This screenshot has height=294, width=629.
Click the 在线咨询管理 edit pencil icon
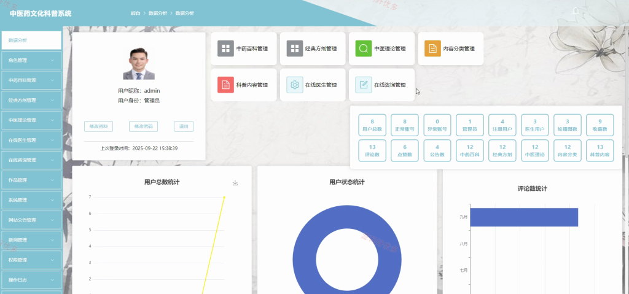coord(364,85)
